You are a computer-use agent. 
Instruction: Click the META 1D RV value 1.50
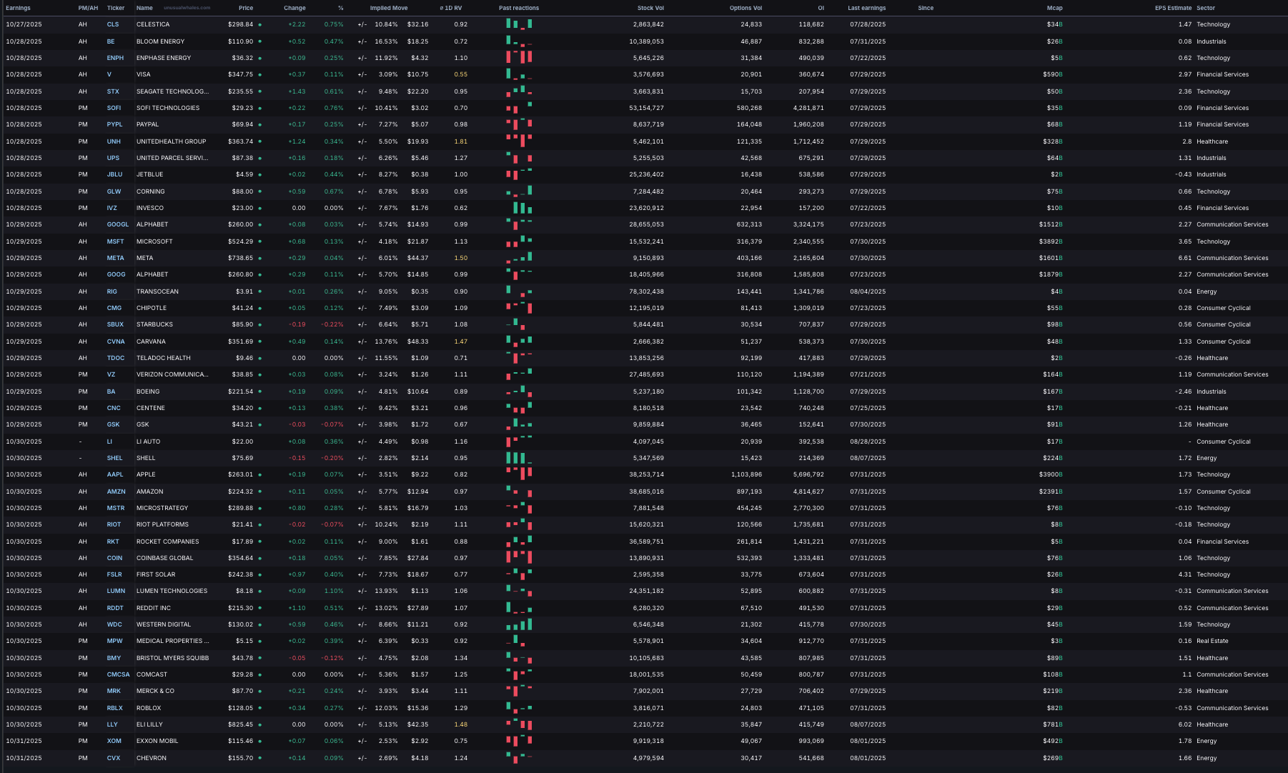click(460, 258)
